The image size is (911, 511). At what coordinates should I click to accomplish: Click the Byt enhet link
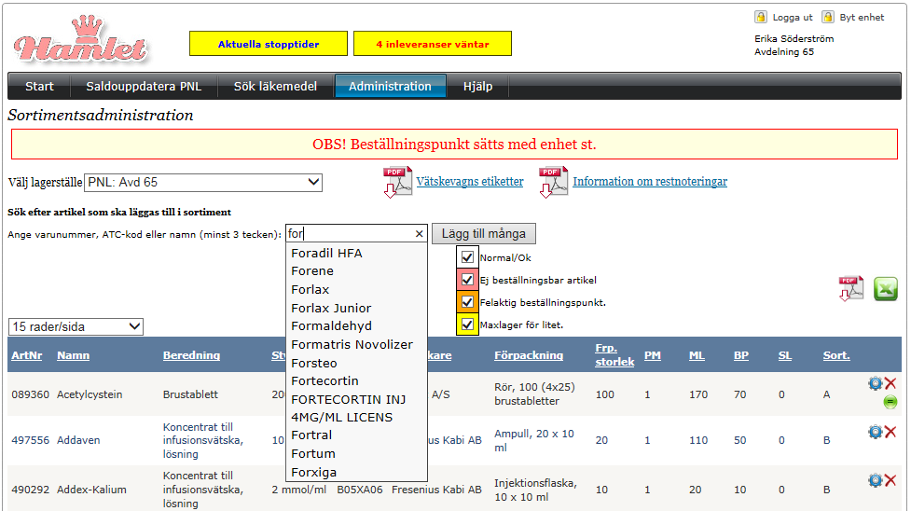coord(862,18)
